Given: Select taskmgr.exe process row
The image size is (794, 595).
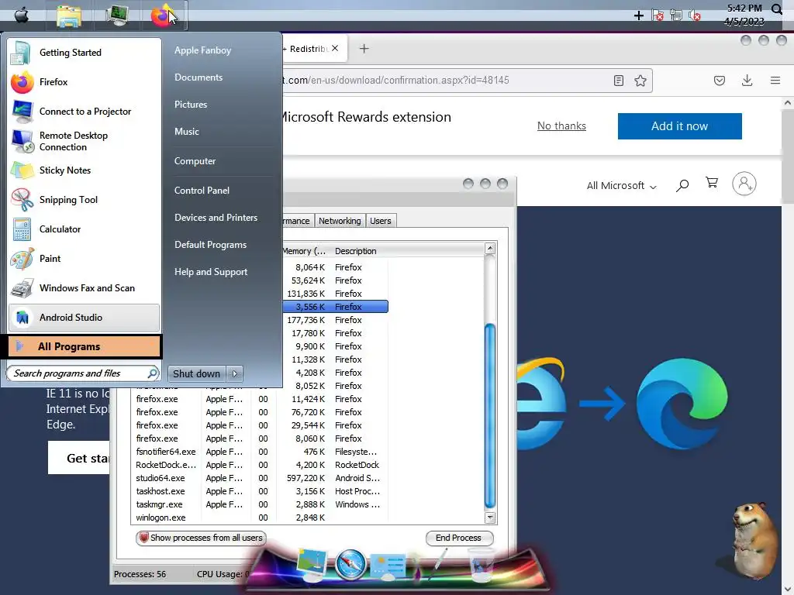Looking at the screenshot, I should (257, 504).
